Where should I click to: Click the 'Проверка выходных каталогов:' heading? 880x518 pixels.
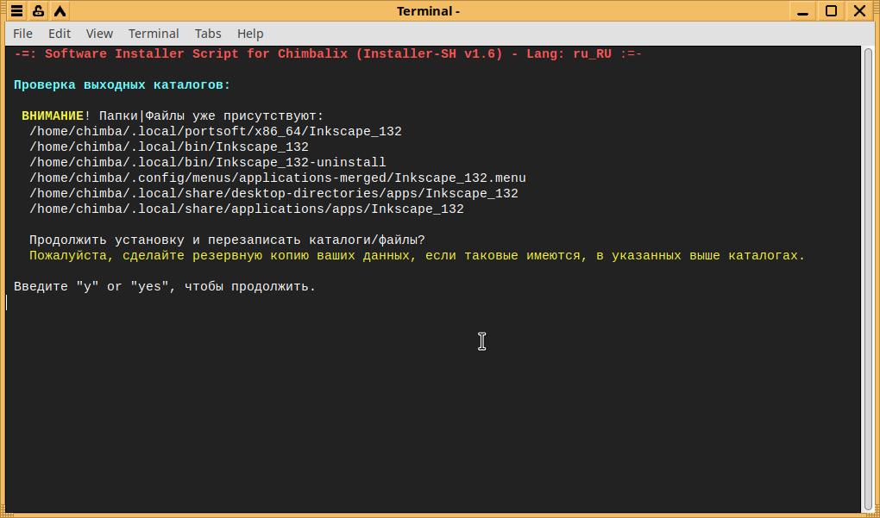coord(122,85)
